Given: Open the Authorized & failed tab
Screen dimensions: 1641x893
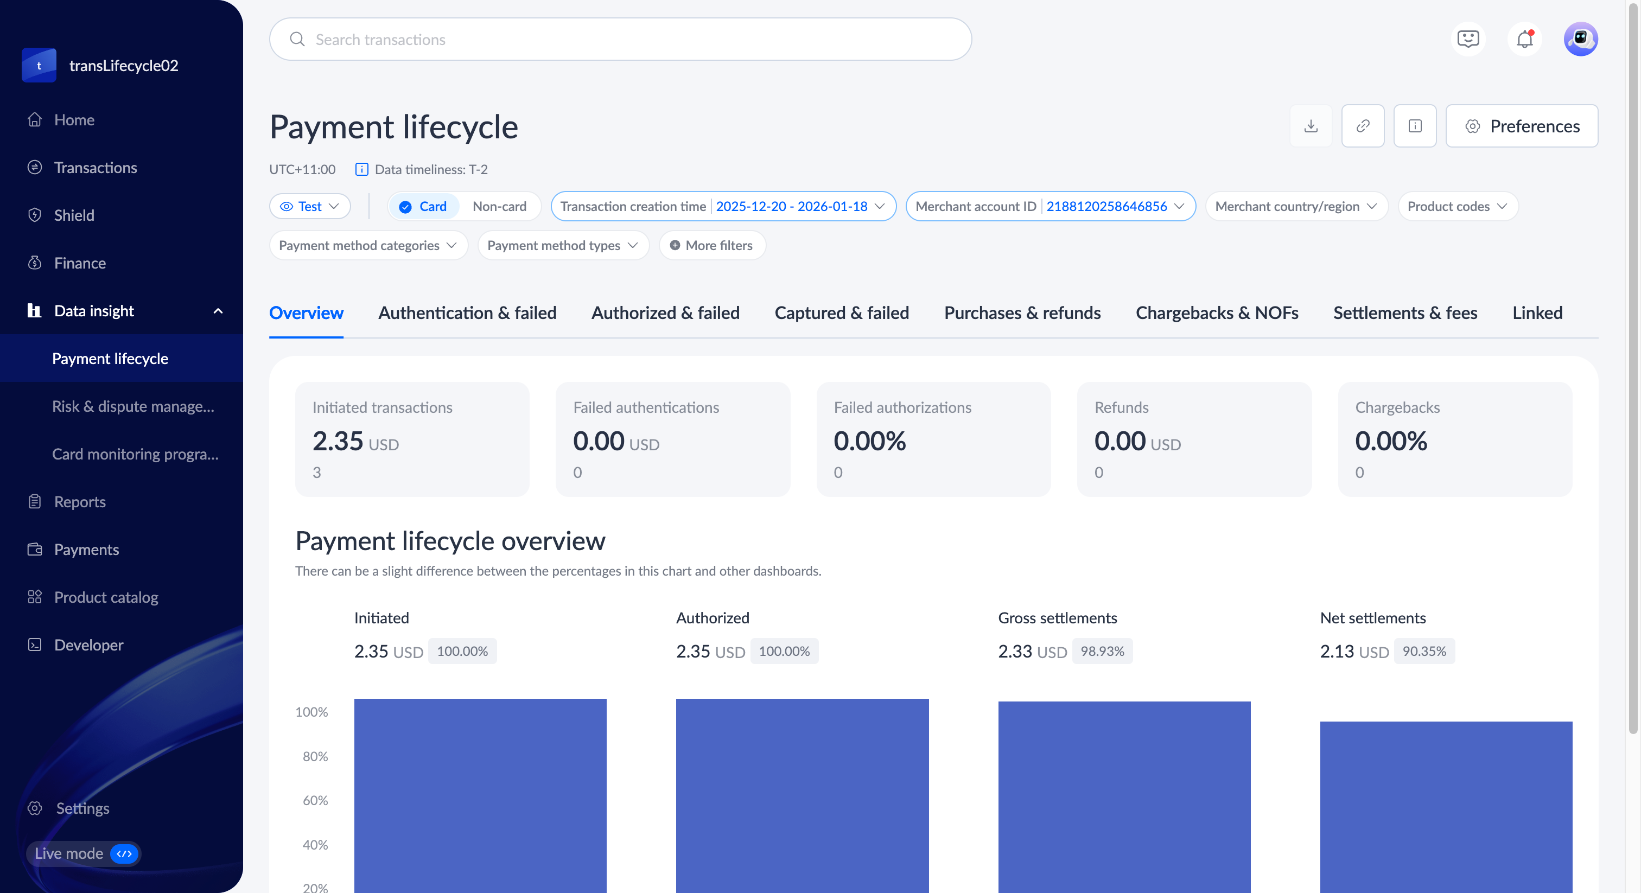Looking at the screenshot, I should pos(665,312).
